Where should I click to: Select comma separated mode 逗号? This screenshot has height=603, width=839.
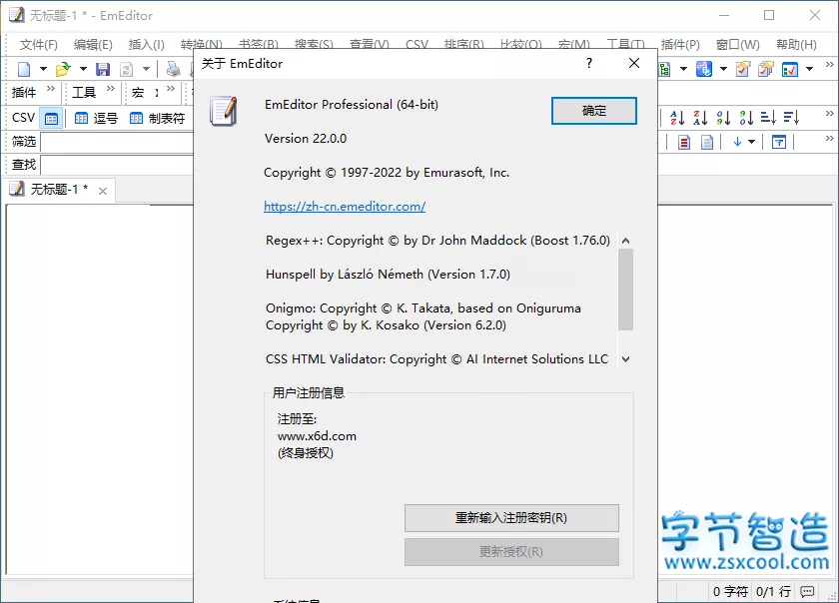coord(96,118)
